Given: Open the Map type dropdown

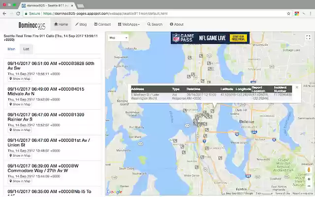Looking at the screenshot, I should click(118, 38).
